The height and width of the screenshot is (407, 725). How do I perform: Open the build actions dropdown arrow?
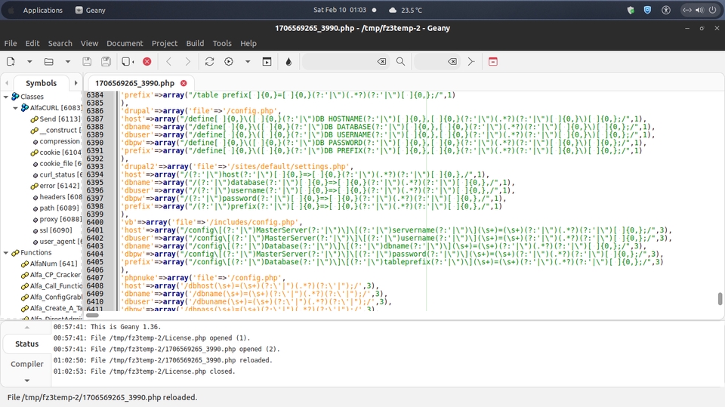coord(248,61)
